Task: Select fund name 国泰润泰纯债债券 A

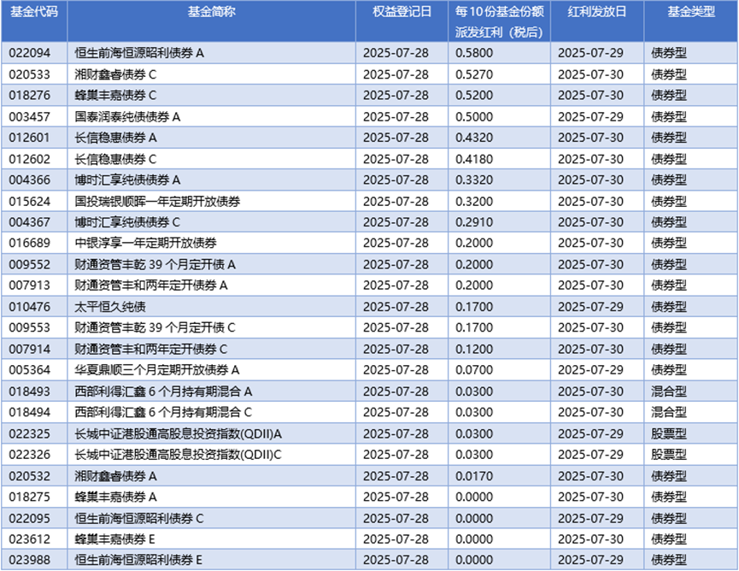Action: click(127, 117)
